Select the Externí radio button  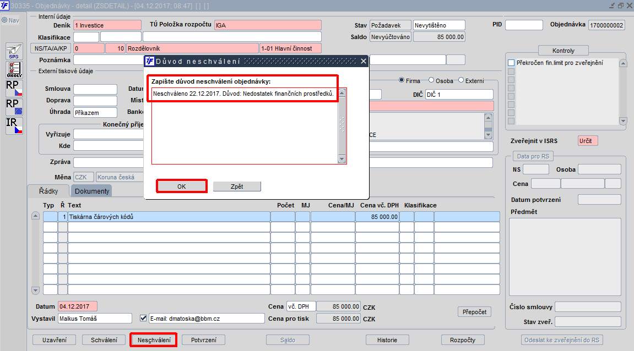point(461,80)
